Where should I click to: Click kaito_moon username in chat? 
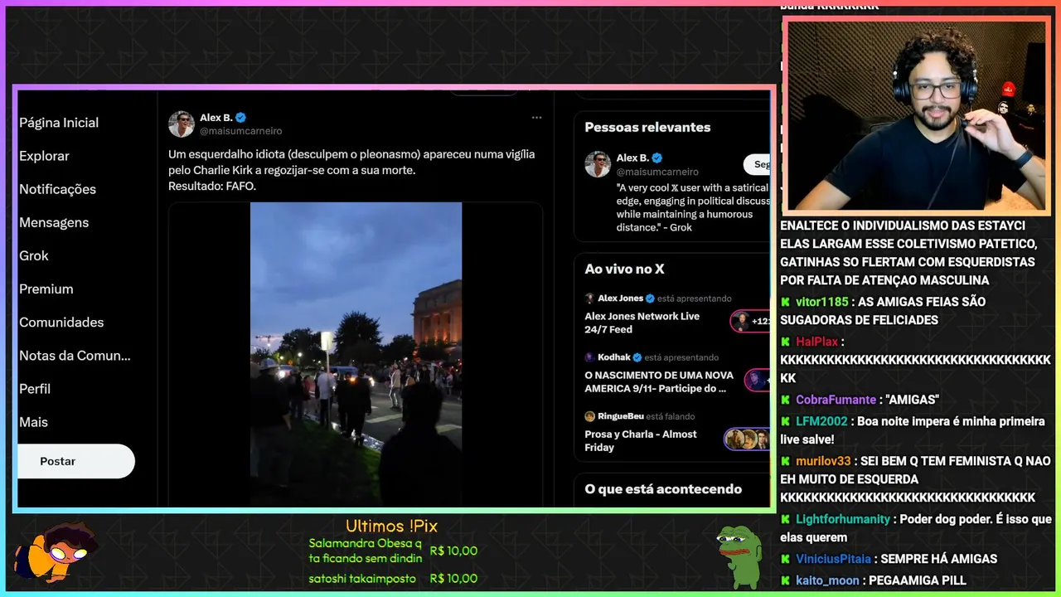[828, 580]
